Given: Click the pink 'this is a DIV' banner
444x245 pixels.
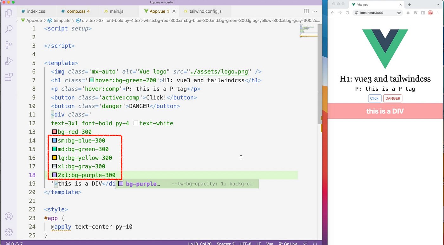Looking at the screenshot, I should point(385,111).
